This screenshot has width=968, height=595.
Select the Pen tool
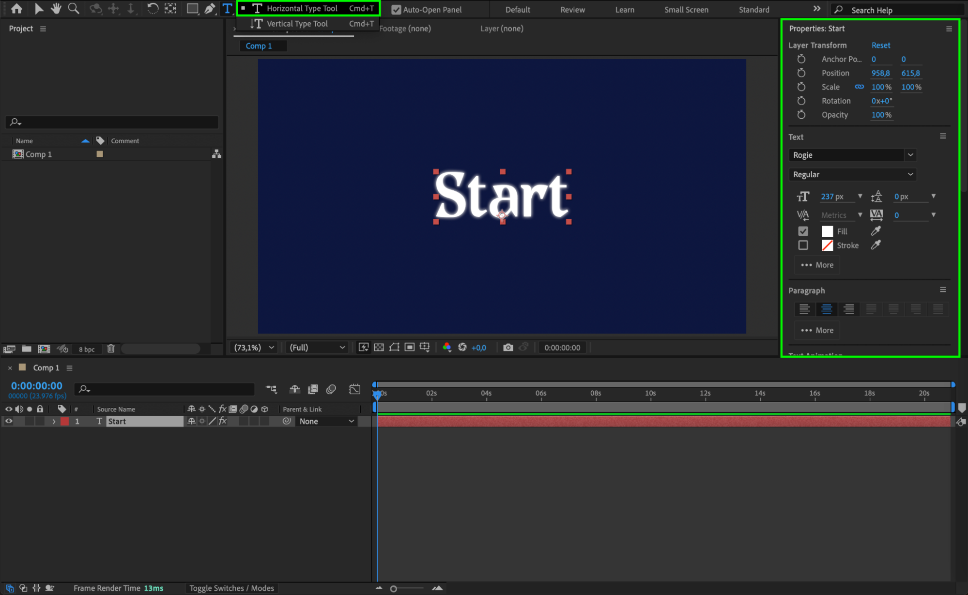point(210,9)
